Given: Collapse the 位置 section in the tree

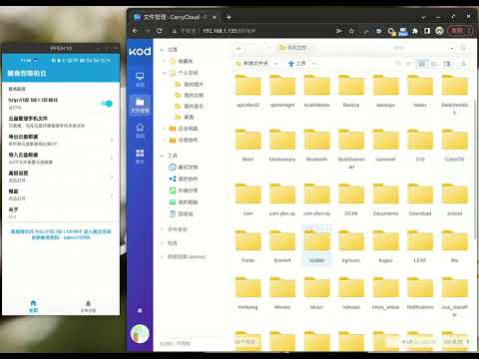Looking at the screenshot, I should [x=162, y=50].
